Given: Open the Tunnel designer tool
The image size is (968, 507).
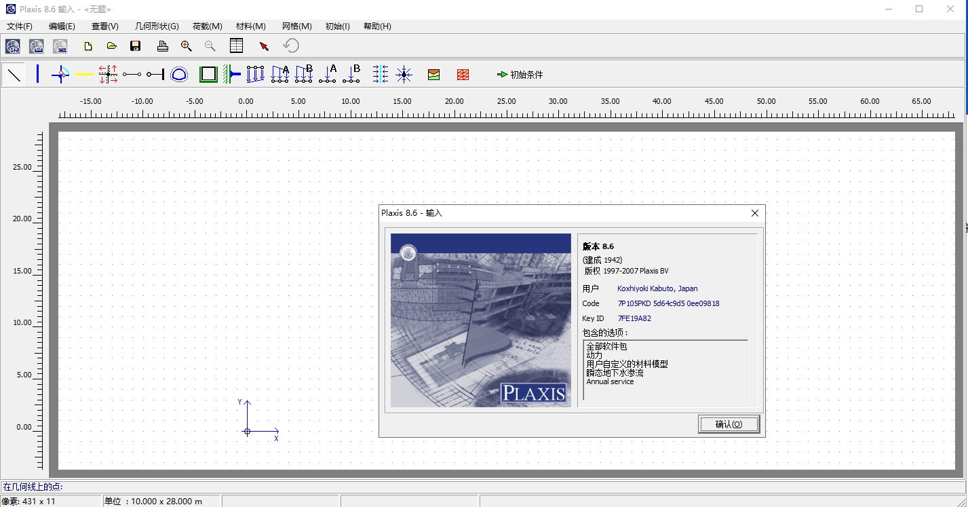Looking at the screenshot, I should pyautogui.click(x=179, y=74).
